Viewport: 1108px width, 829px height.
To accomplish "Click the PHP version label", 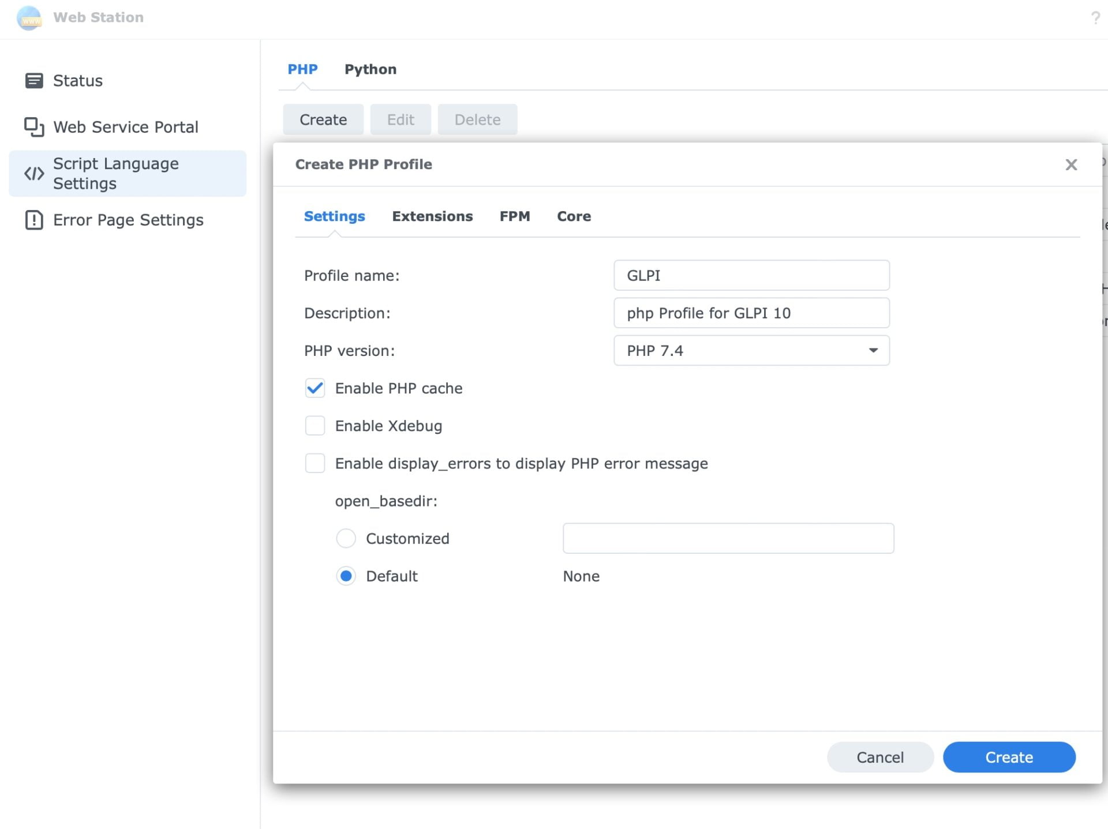I will [349, 351].
